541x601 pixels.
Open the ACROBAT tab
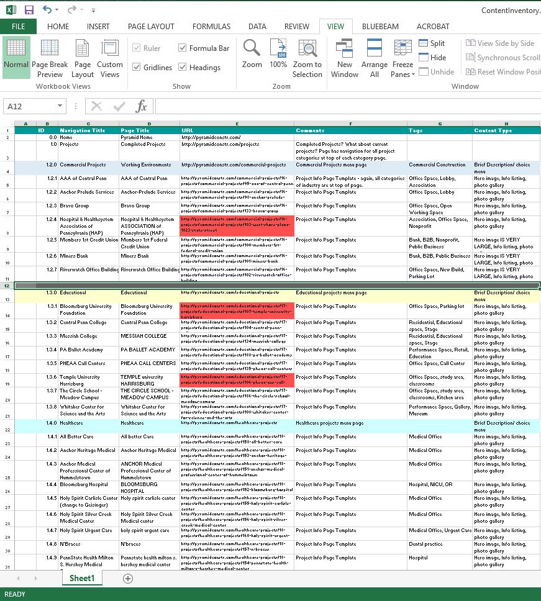433,27
